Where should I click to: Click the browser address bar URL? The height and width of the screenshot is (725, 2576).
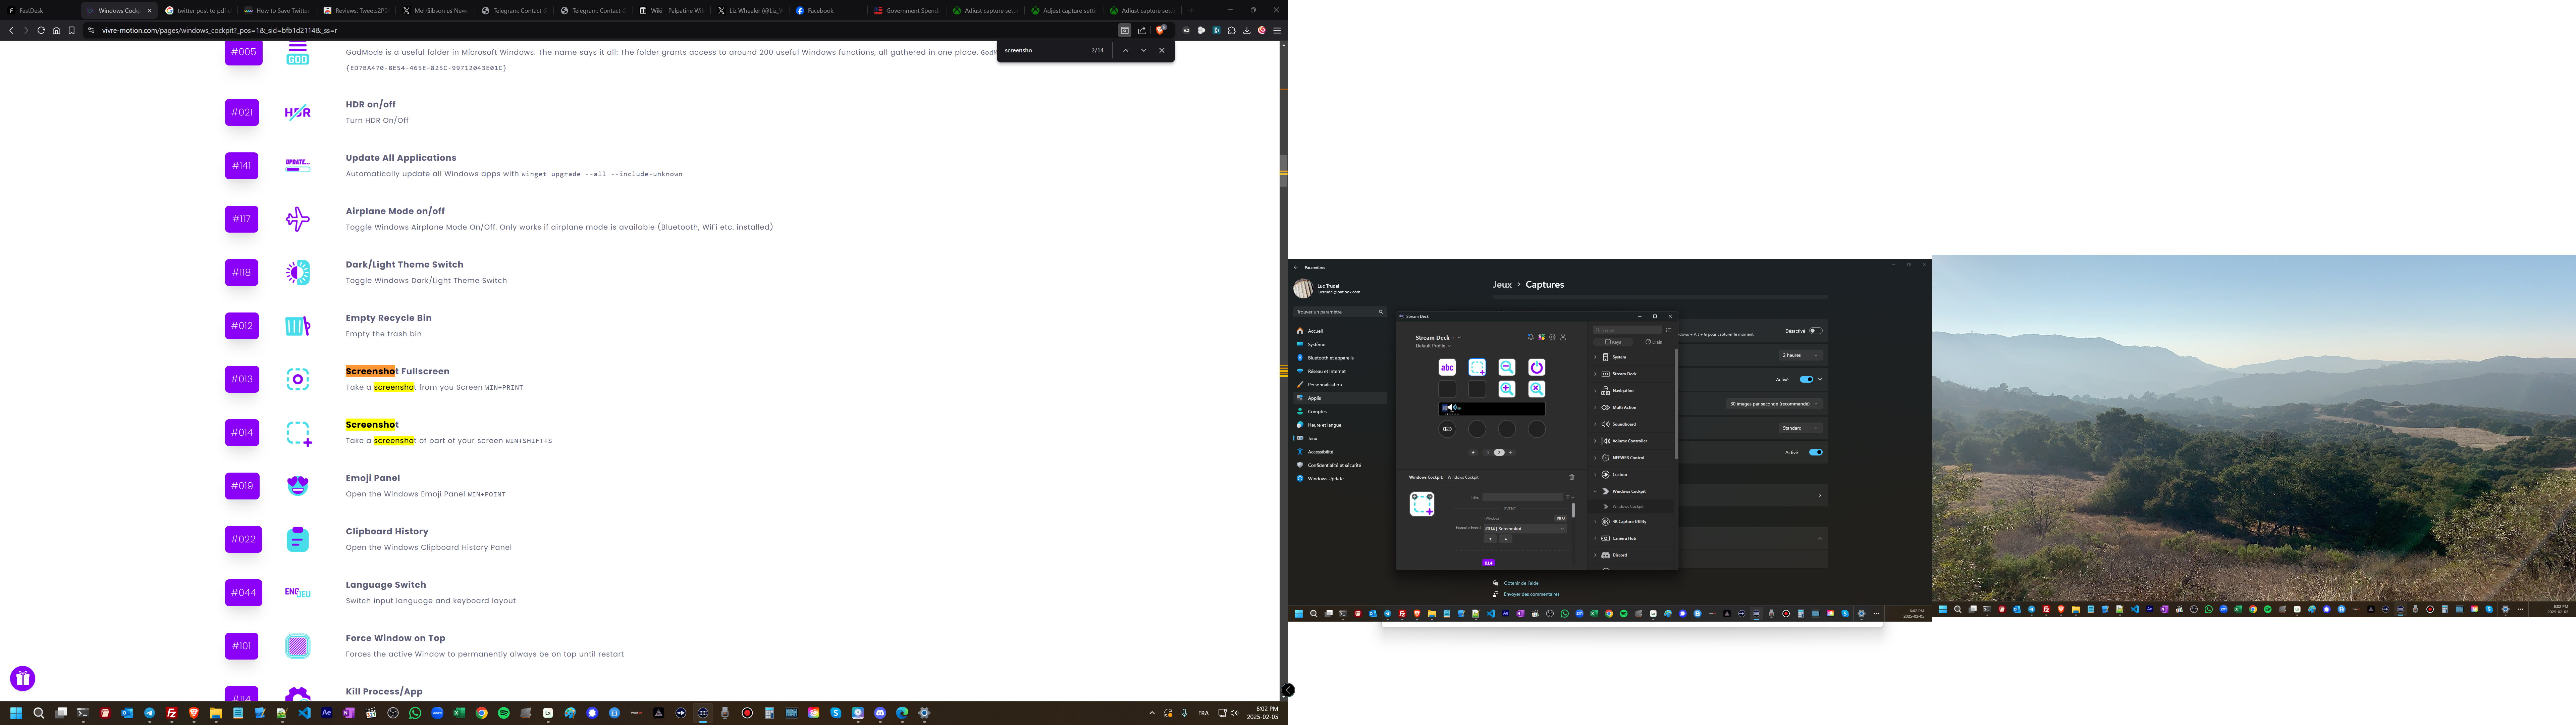click(220, 30)
